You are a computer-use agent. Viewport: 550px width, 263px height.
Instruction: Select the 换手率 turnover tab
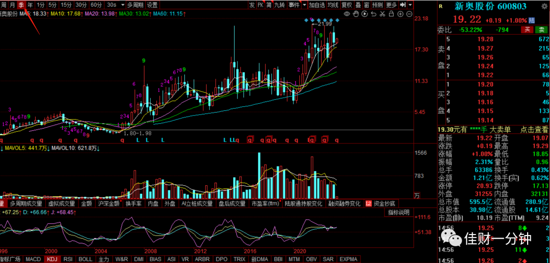pos(133,203)
